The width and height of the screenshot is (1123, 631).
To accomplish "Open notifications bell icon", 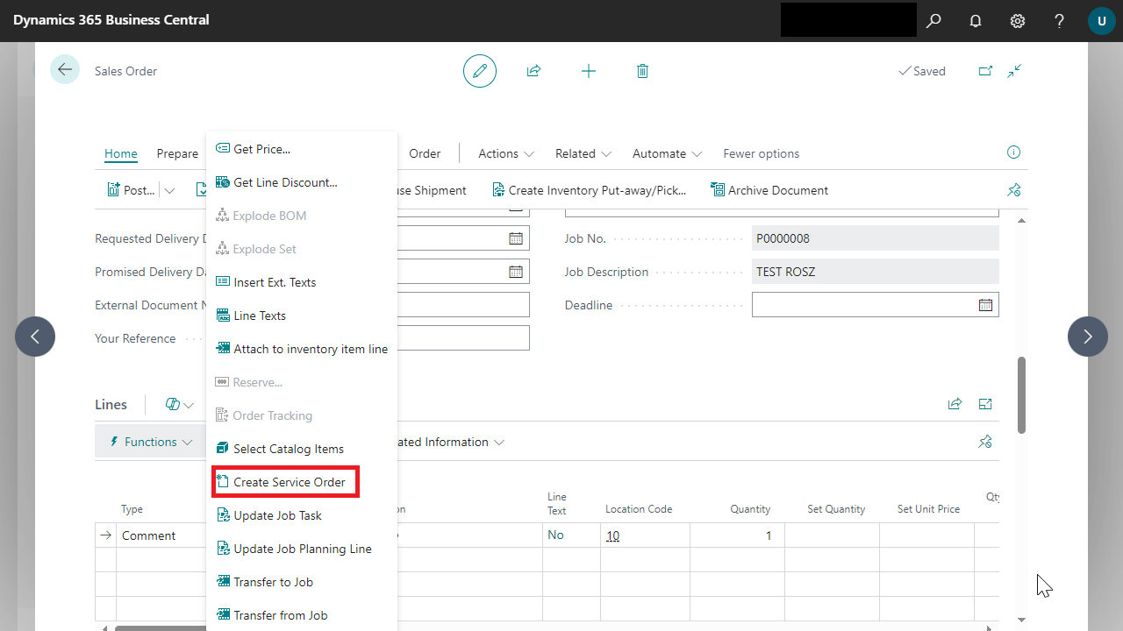I will coord(976,21).
